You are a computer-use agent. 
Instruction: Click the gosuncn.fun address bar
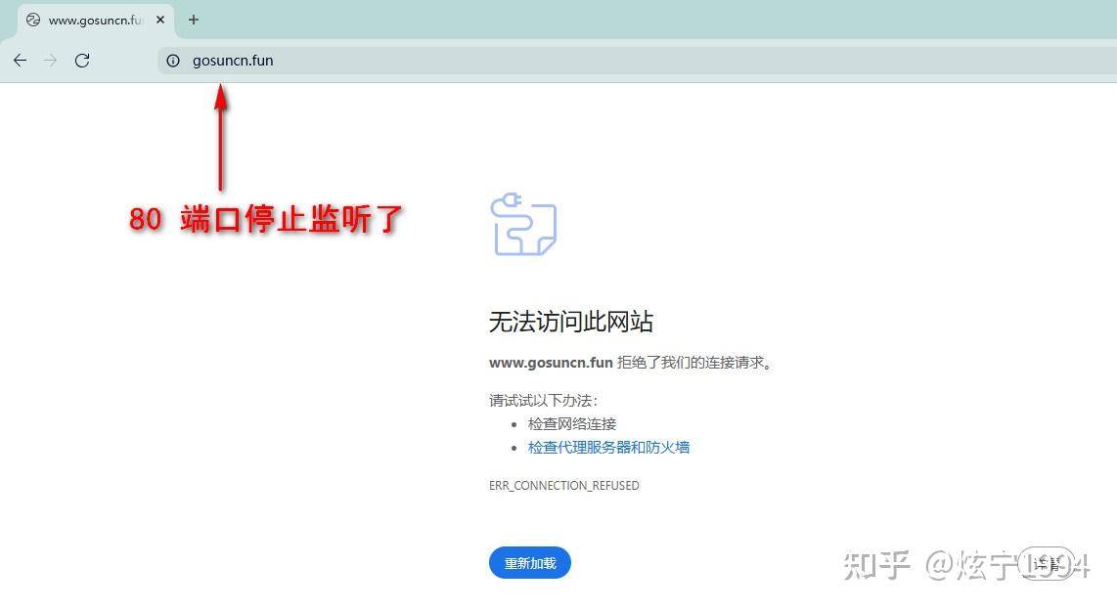click(x=637, y=61)
